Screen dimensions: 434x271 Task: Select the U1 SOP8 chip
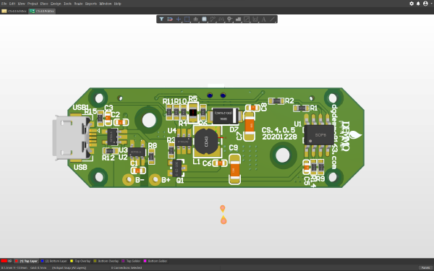click(319, 135)
